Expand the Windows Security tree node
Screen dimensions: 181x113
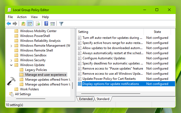[x=11, y=60]
